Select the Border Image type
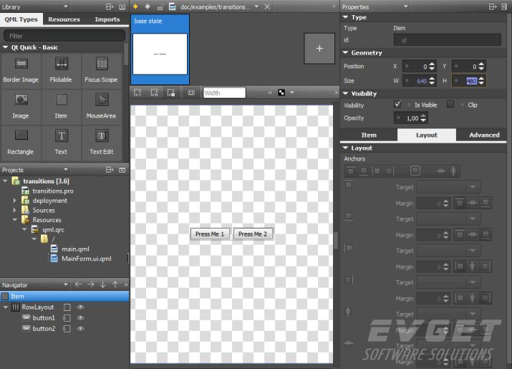Image resolution: width=512 pixels, height=369 pixels. pyautogui.click(x=21, y=71)
